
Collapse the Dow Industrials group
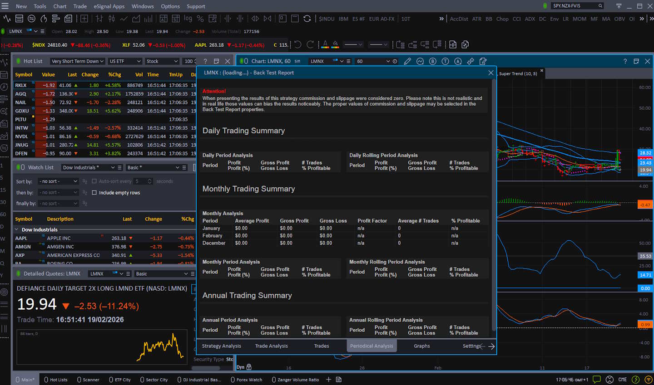(17, 229)
